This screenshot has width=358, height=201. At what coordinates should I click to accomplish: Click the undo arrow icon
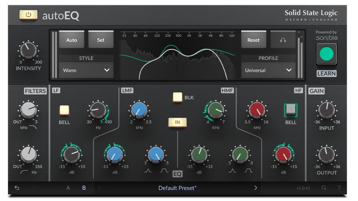click(17, 188)
